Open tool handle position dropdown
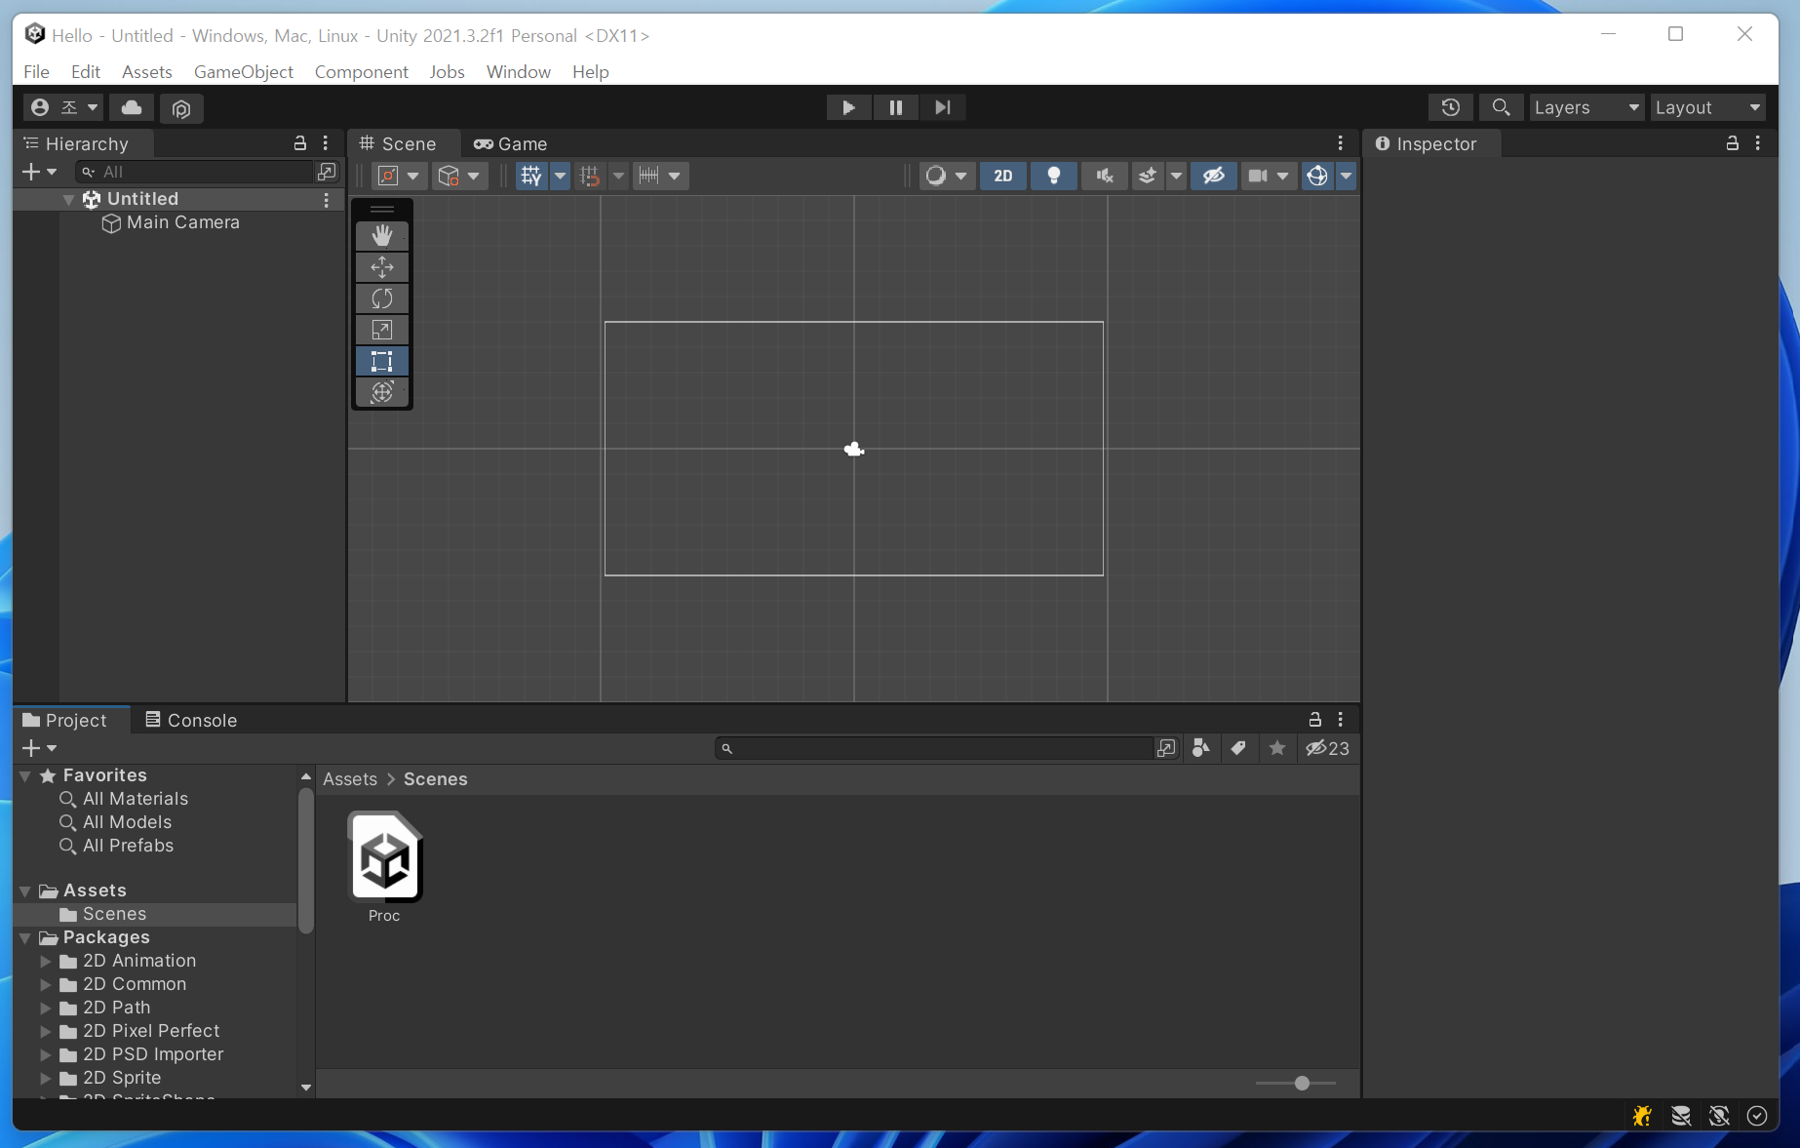The height and width of the screenshot is (1148, 1800). coord(399,176)
